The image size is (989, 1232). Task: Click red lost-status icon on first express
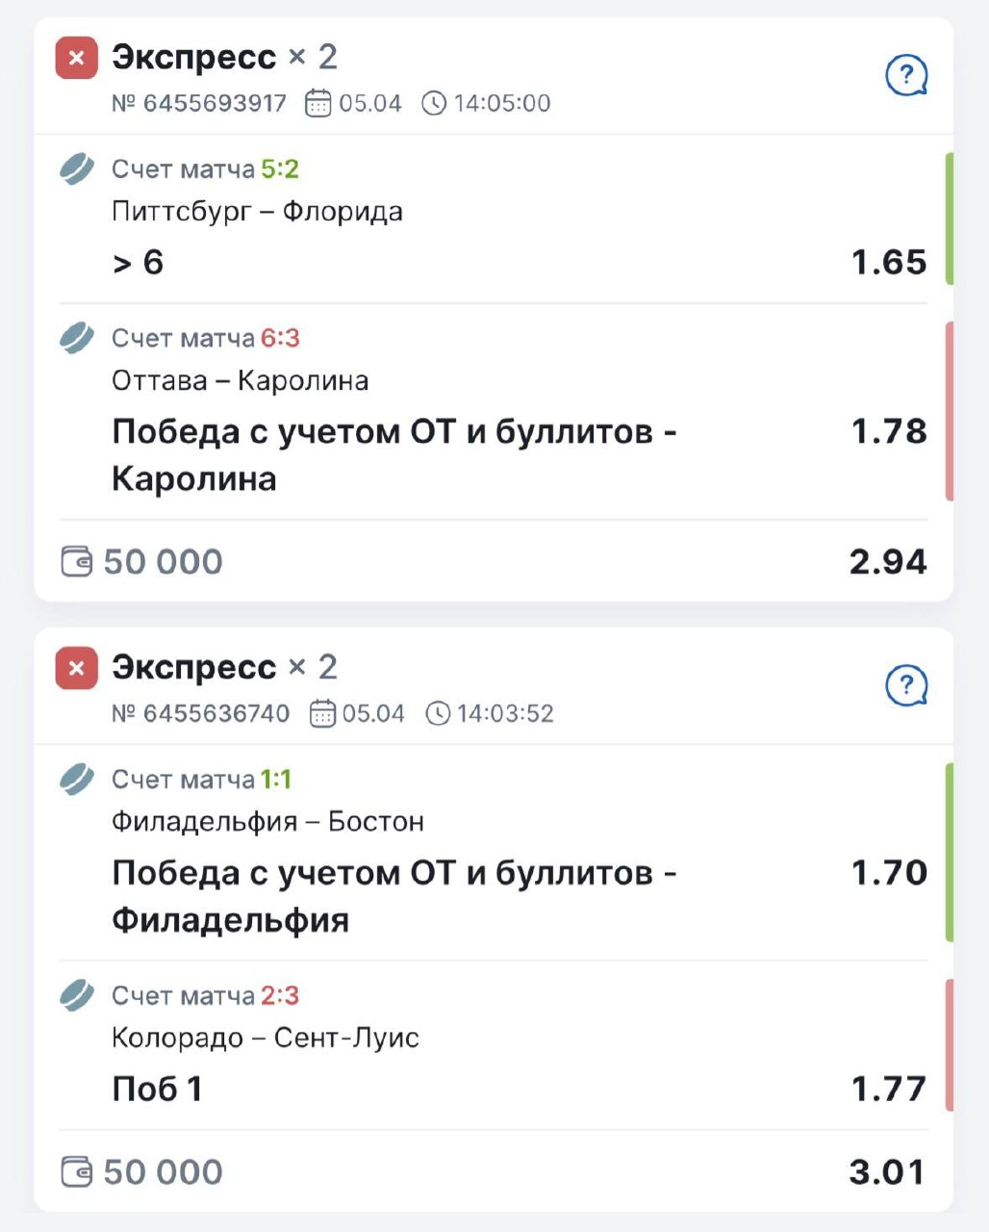point(77,58)
